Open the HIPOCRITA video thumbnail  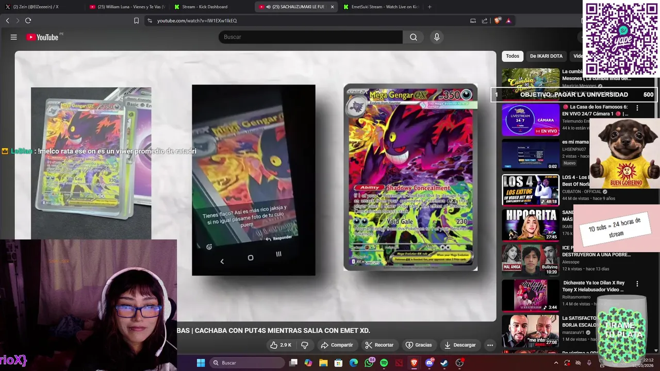pyautogui.click(x=531, y=225)
